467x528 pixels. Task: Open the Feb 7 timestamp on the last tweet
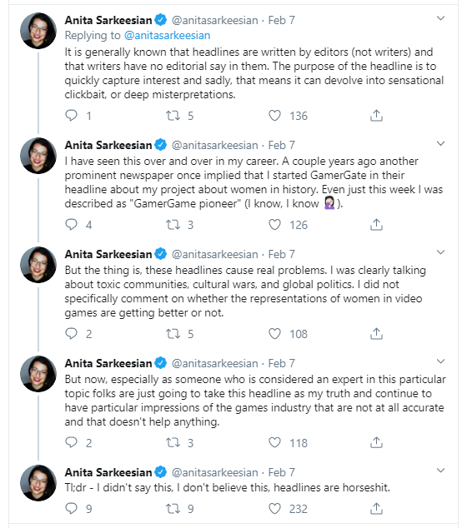click(282, 472)
